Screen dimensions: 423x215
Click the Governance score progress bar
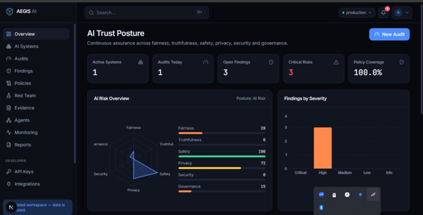[222, 191]
